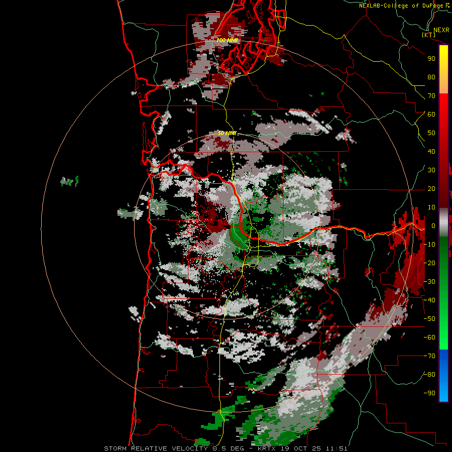Select the -30 scale label

pyautogui.click(x=429, y=282)
